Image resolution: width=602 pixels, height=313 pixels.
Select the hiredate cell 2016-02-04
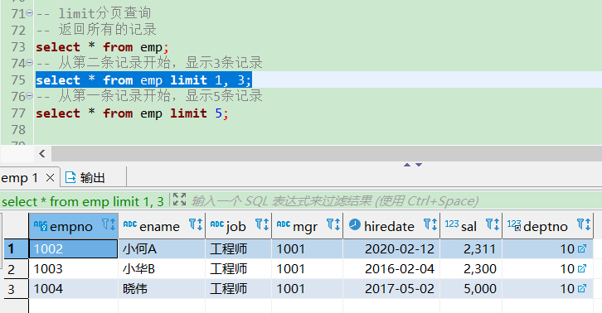click(391, 269)
